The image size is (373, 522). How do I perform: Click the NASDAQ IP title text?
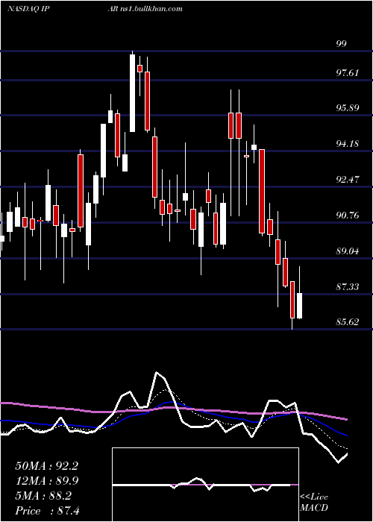coord(28,9)
